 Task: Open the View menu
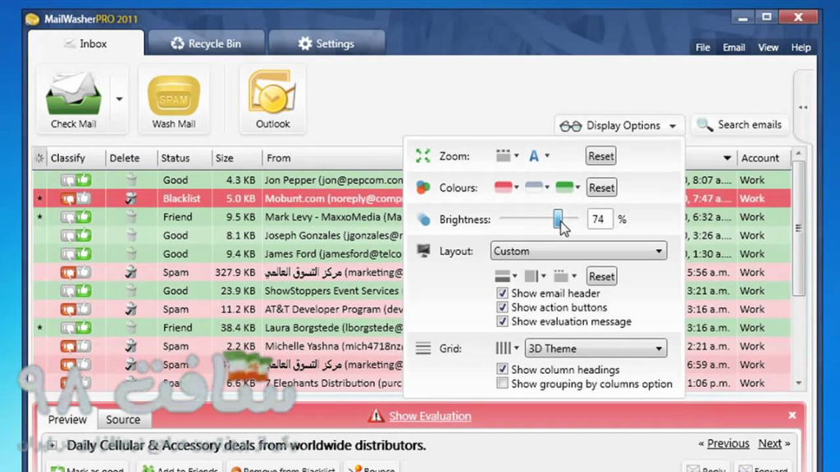(x=768, y=48)
